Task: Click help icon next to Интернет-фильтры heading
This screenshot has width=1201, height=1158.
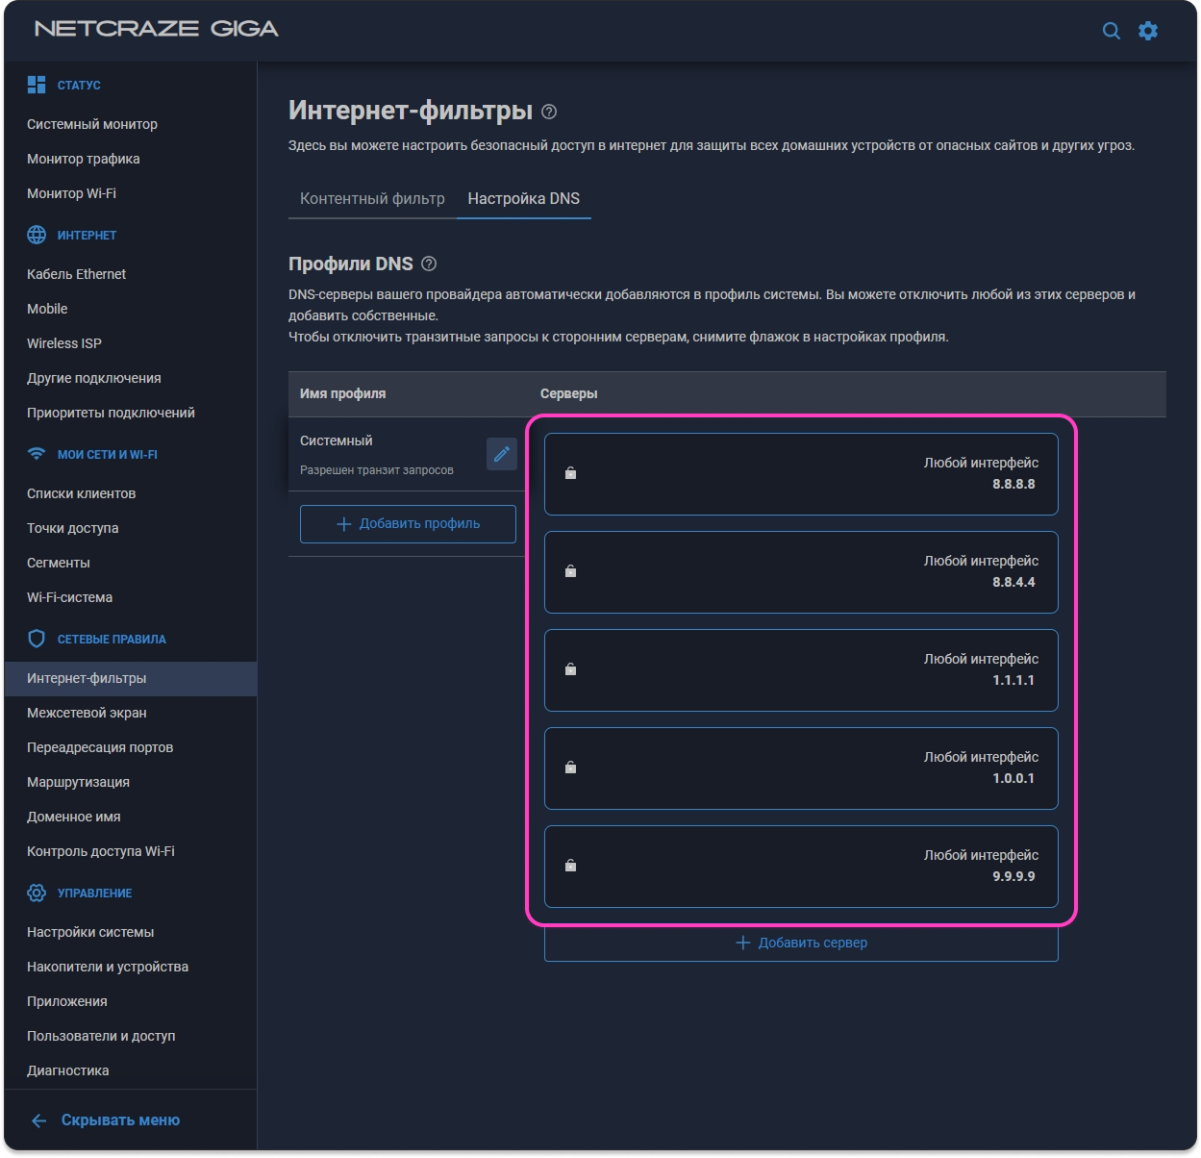Action: [x=549, y=112]
